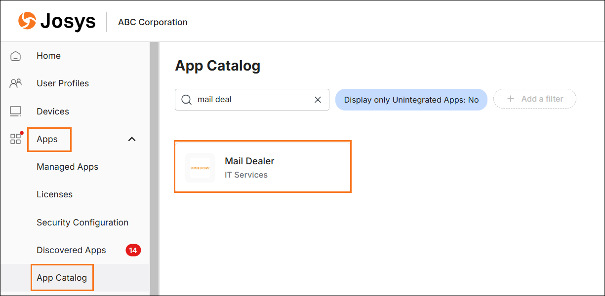
Task: Click Add a filter button
Action: [x=535, y=99]
